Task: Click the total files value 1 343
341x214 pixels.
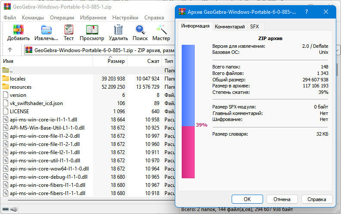Action: (323, 73)
